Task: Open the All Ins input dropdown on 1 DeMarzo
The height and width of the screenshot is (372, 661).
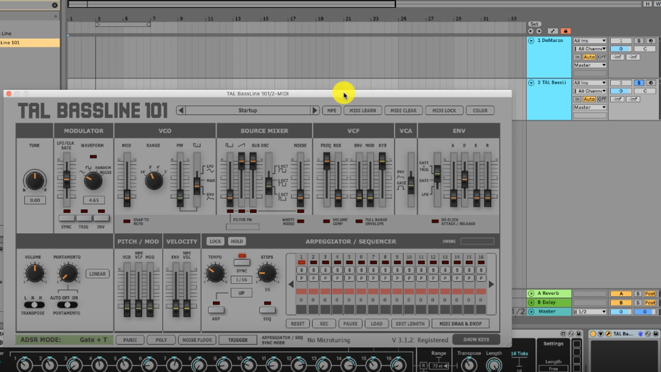Action: click(x=589, y=41)
